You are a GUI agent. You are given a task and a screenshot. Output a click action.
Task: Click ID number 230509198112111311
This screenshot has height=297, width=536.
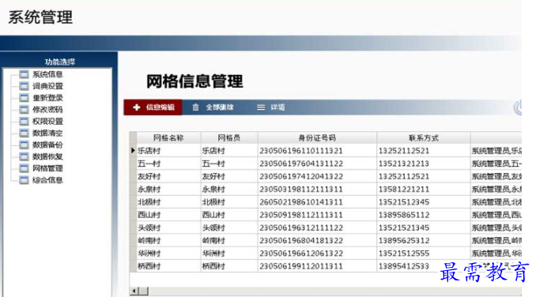[301, 215]
